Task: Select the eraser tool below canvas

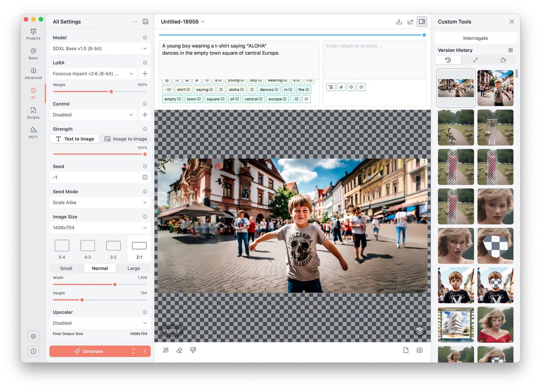Action: click(x=179, y=350)
